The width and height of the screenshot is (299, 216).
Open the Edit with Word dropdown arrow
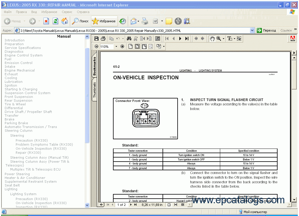(162, 21)
